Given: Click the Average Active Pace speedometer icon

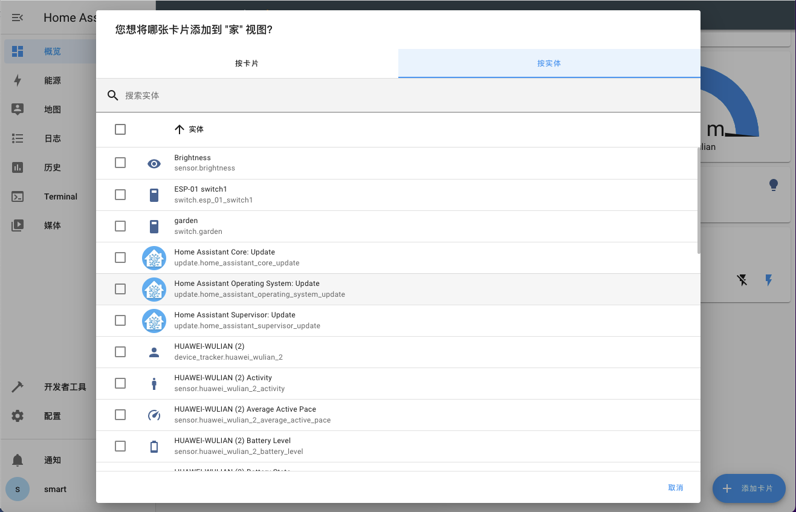Looking at the screenshot, I should click(x=154, y=415).
